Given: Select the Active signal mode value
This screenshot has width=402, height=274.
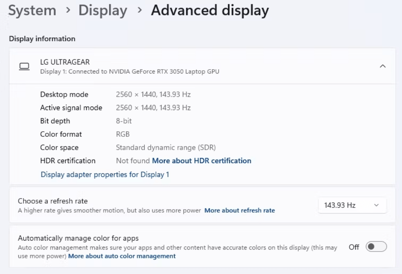Looking at the screenshot, I should 153,108.
